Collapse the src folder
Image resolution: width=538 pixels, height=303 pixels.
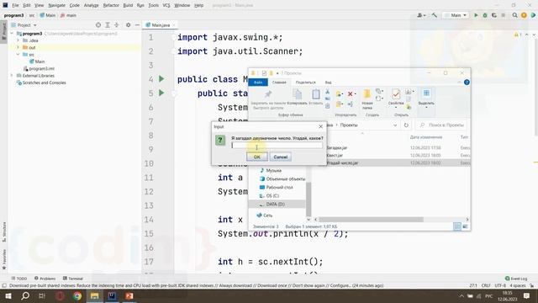[x=18, y=54]
